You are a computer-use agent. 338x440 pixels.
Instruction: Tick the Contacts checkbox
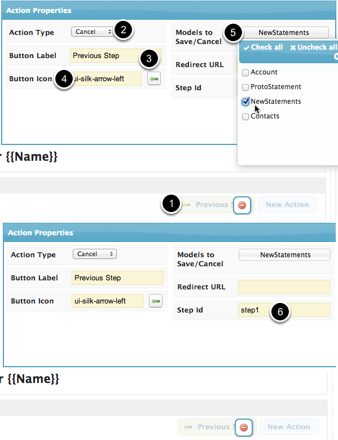click(245, 116)
